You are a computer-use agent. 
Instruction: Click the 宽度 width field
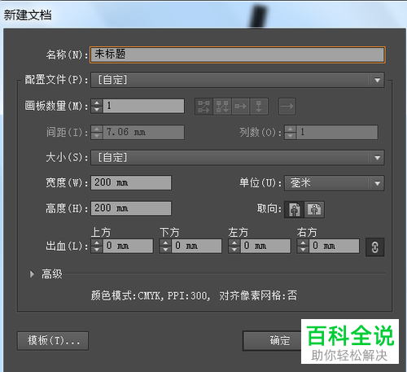pyautogui.click(x=131, y=182)
